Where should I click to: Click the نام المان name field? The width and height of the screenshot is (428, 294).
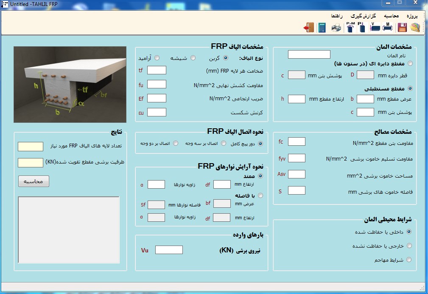(x=309, y=54)
